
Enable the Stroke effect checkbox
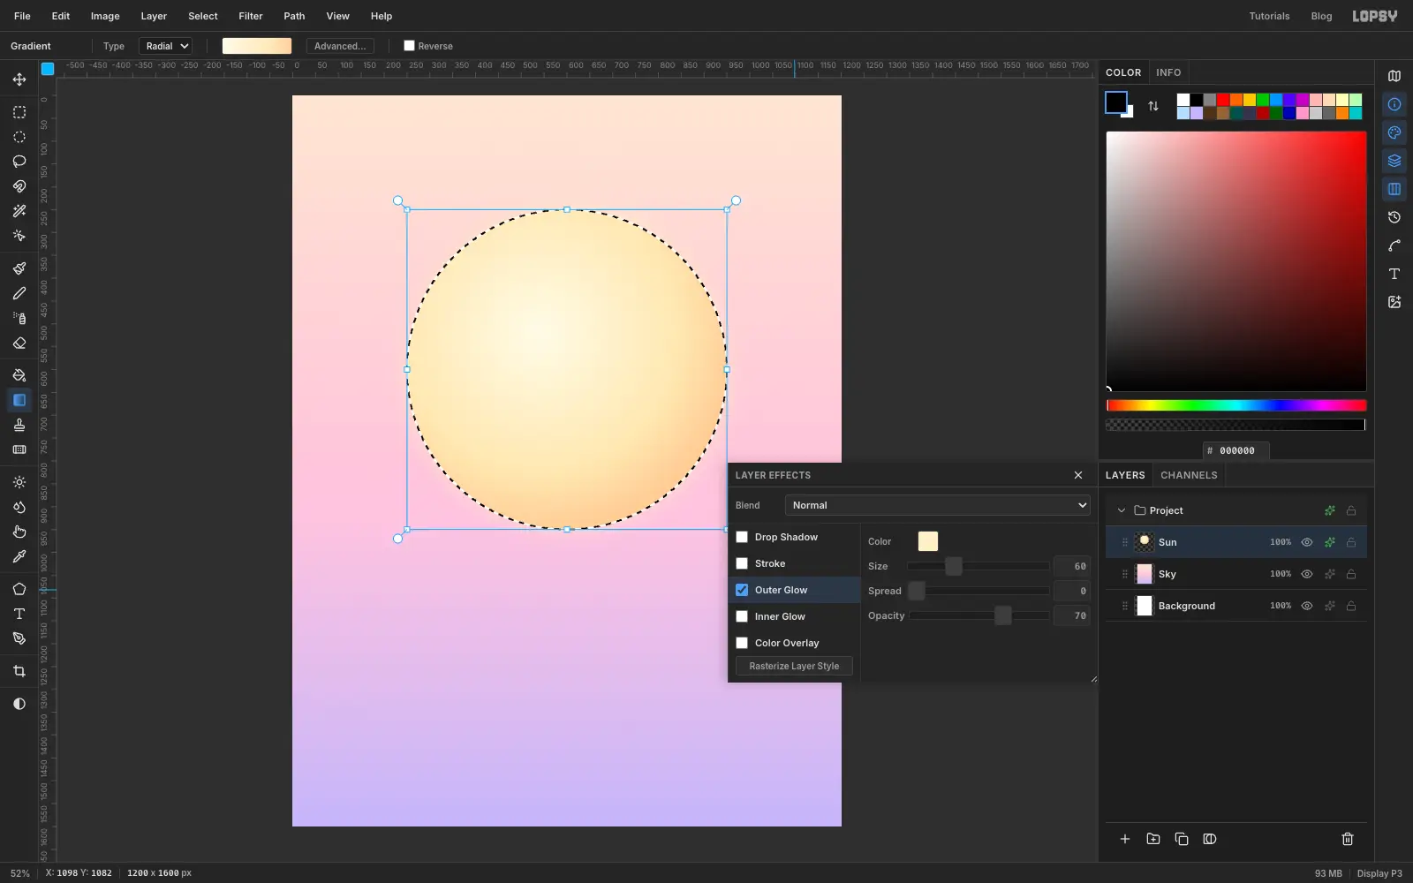coord(742,563)
